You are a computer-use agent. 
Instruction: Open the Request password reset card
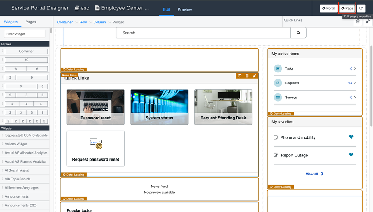(x=95, y=149)
